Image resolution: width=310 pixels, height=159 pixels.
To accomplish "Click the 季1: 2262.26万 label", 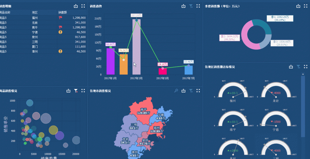I will [x=280, y=18].
